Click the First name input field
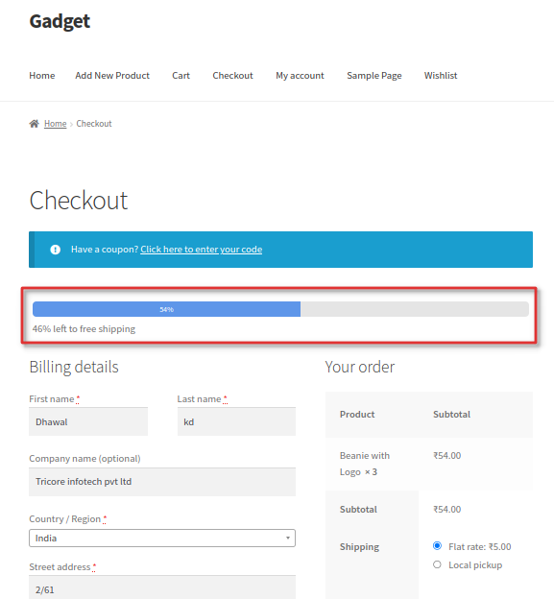Screen dimensions: 554x599 (88, 421)
